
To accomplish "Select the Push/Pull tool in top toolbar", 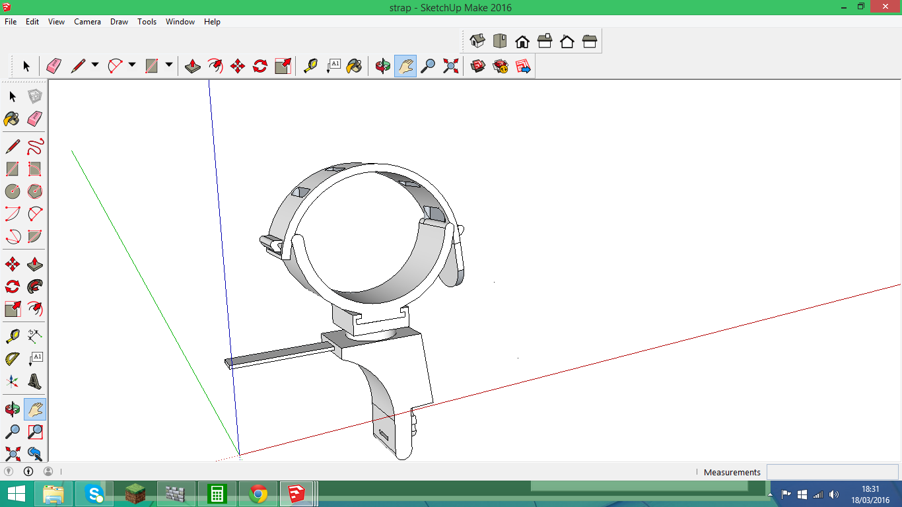I will coord(193,66).
